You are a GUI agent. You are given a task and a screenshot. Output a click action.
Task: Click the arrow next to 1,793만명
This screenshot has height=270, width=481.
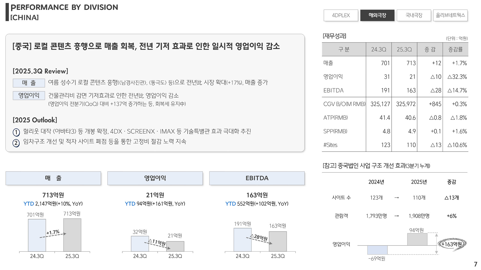397,216
